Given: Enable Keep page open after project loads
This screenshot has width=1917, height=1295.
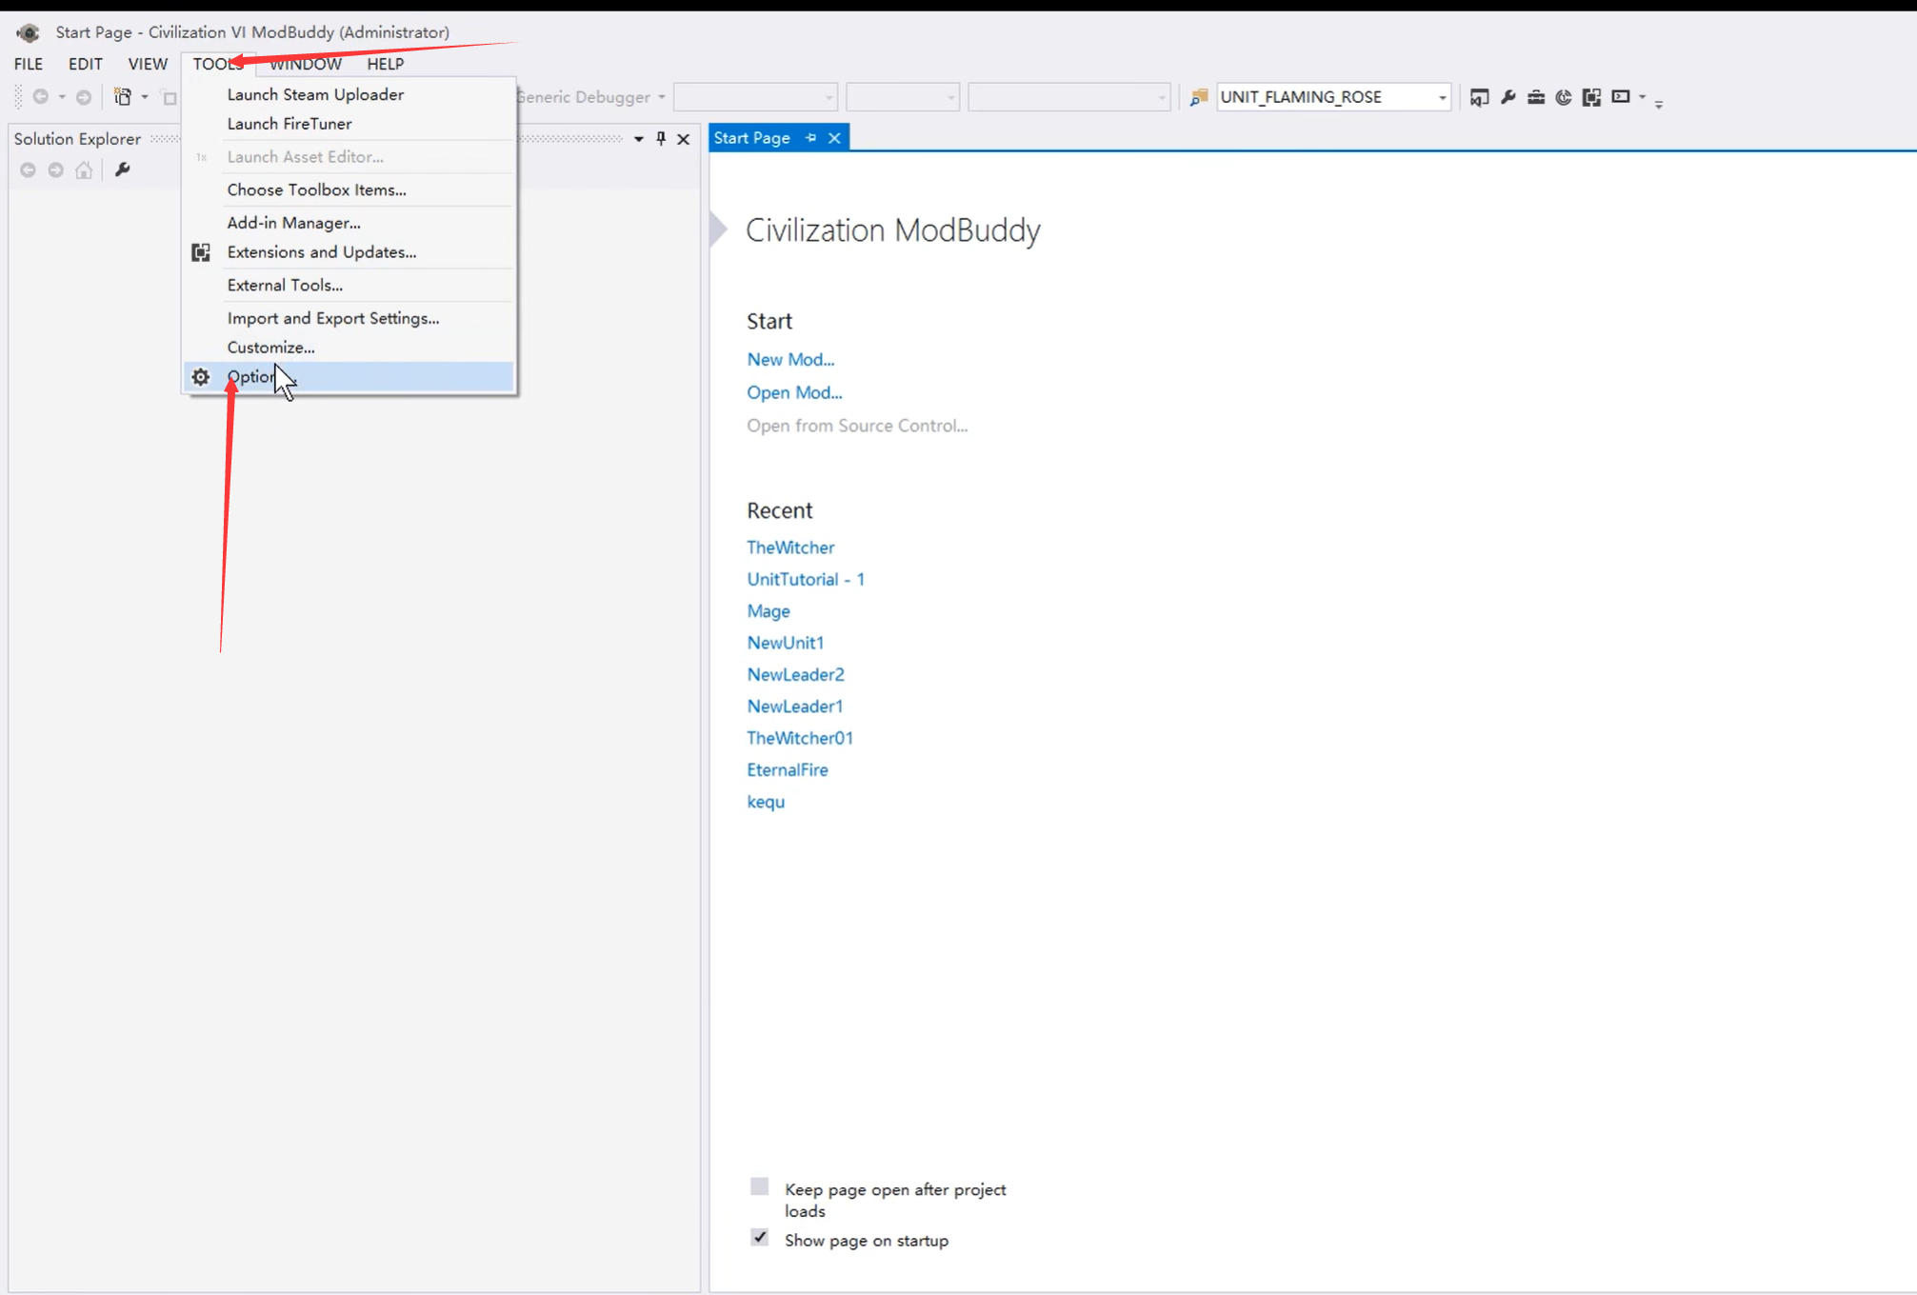Looking at the screenshot, I should point(759,1186).
